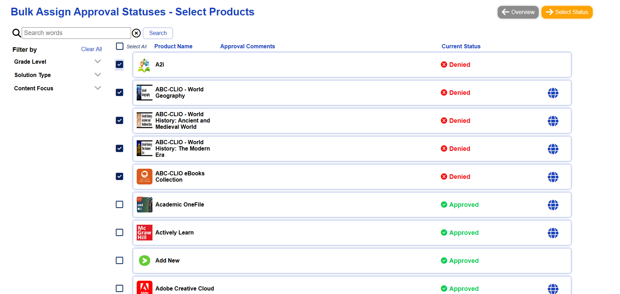
Task: Check the Add New checkbox
Action: click(120, 260)
